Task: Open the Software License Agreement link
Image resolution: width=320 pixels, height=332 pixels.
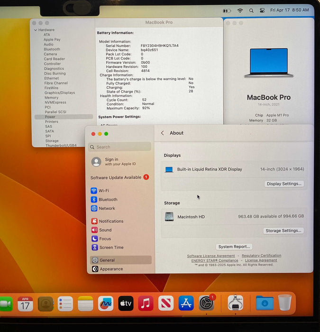Action: (211, 256)
